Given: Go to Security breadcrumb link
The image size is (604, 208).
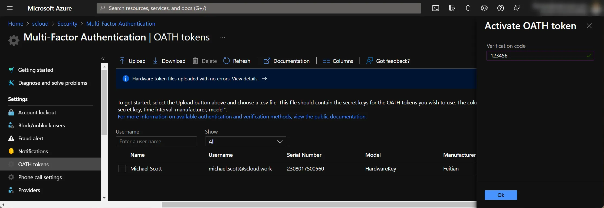Looking at the screenshot, I should coord(67,24).
